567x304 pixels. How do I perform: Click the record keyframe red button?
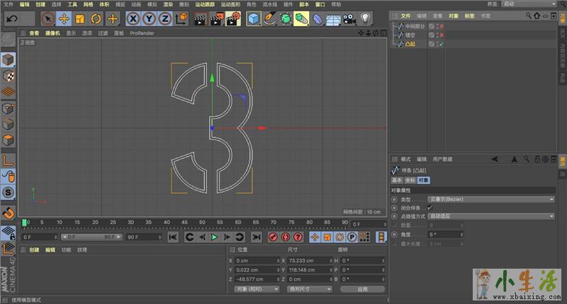coord(275,237)
